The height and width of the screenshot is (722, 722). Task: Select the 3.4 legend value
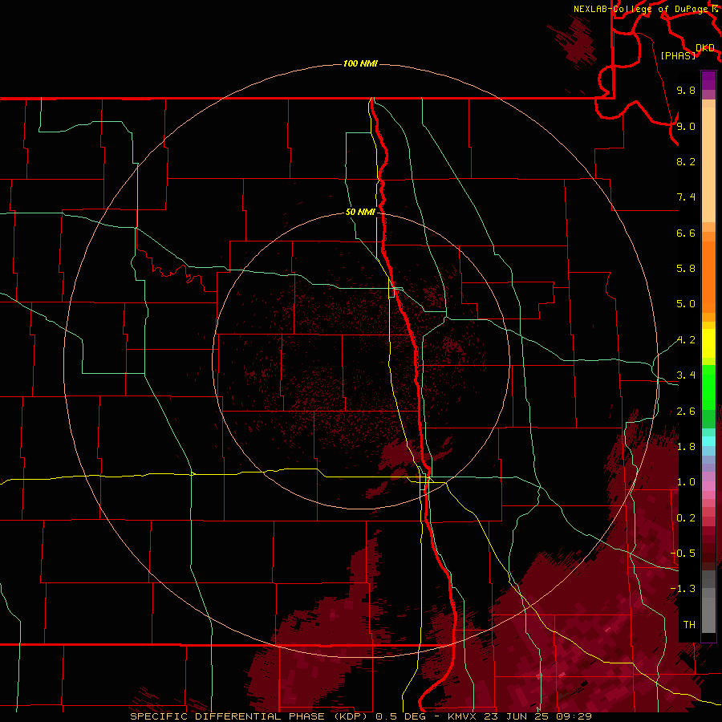coord(686,375)
